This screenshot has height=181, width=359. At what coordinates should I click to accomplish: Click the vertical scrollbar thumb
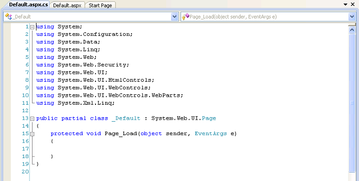pos(351,103)
